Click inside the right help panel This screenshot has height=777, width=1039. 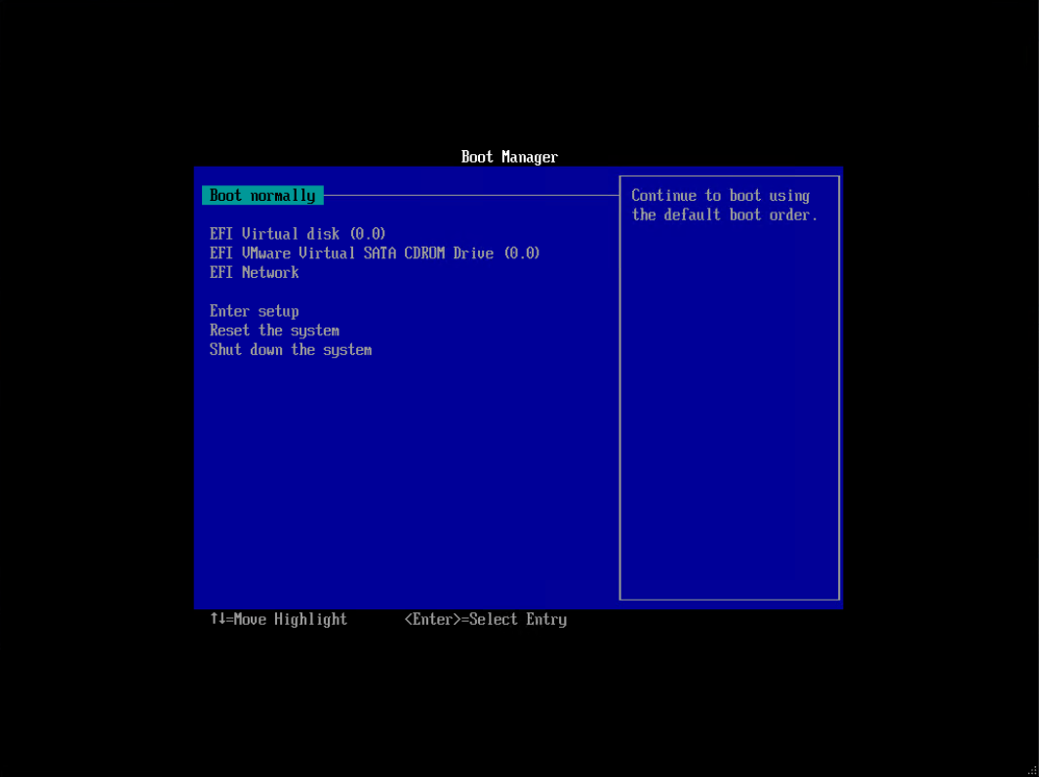tap(728, 390)
